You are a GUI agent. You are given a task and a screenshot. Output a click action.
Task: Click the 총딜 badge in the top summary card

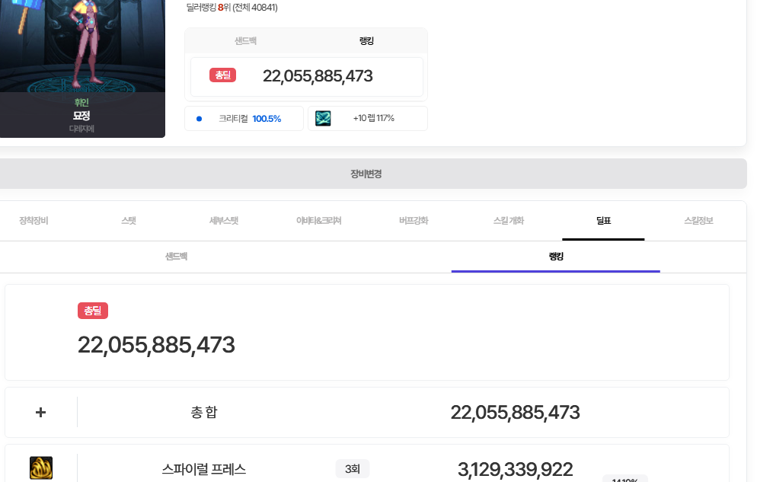pos(222,75)
